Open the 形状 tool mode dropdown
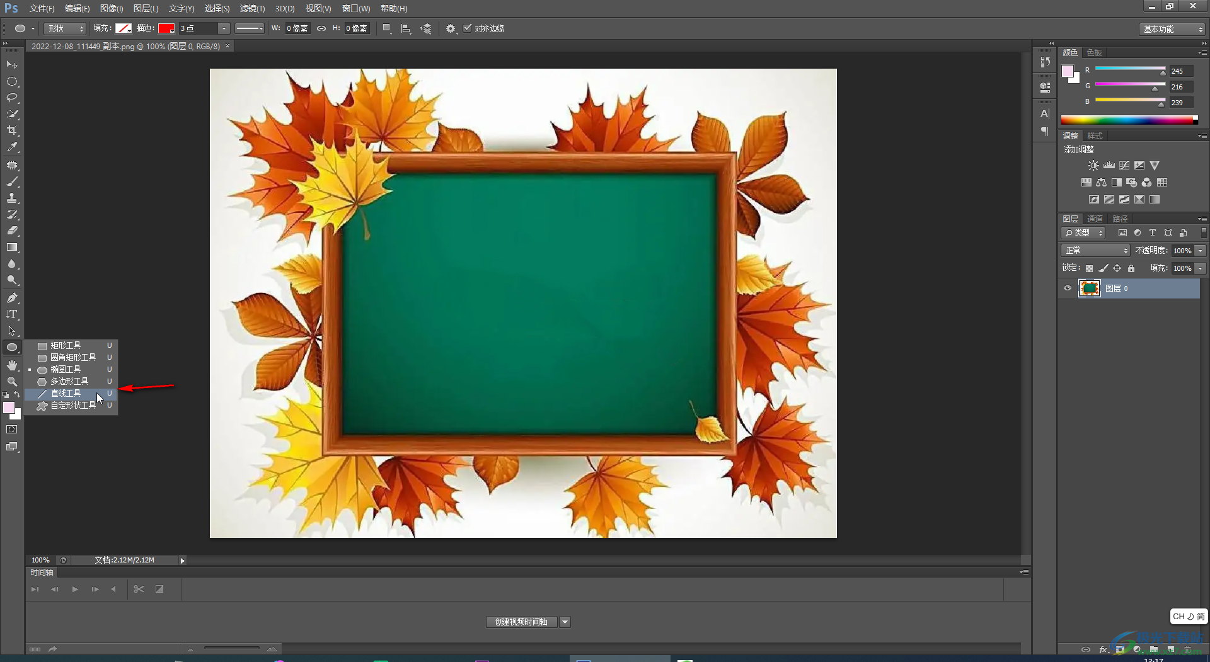1210x662 pixels. point(65,28)
